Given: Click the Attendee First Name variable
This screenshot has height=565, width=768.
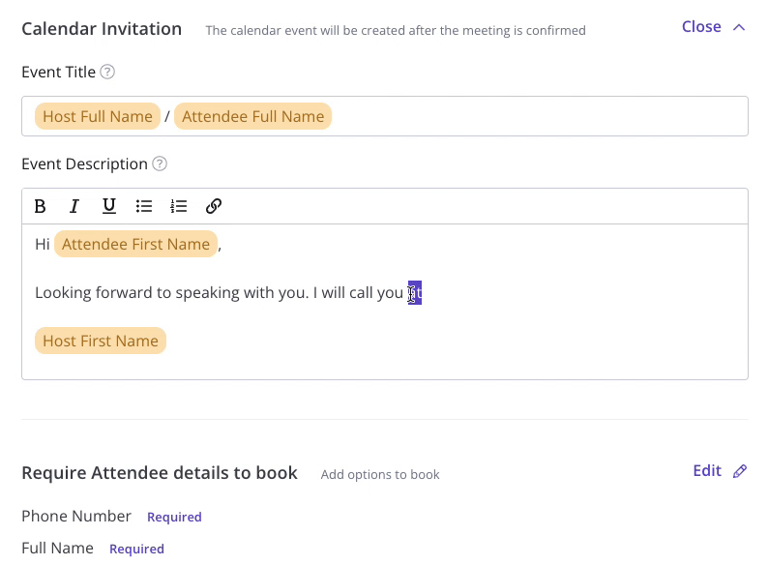Looking at the screenshot, I should [x=135, y=245].
